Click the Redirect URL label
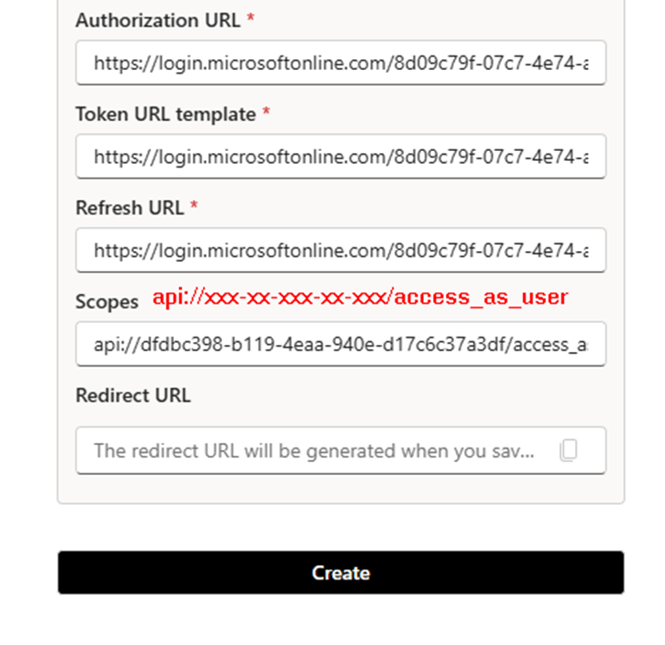Viewport: 665px width, 645px height. click(x=133, y=396)
